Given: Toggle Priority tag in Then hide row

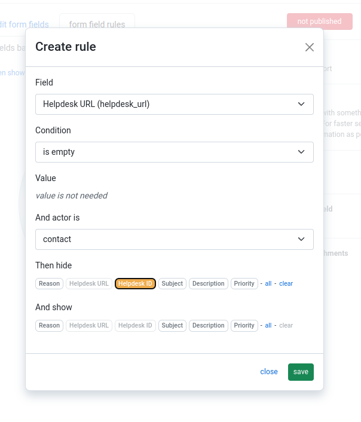Looking at the screenshot, I should [x=244, y=284].
